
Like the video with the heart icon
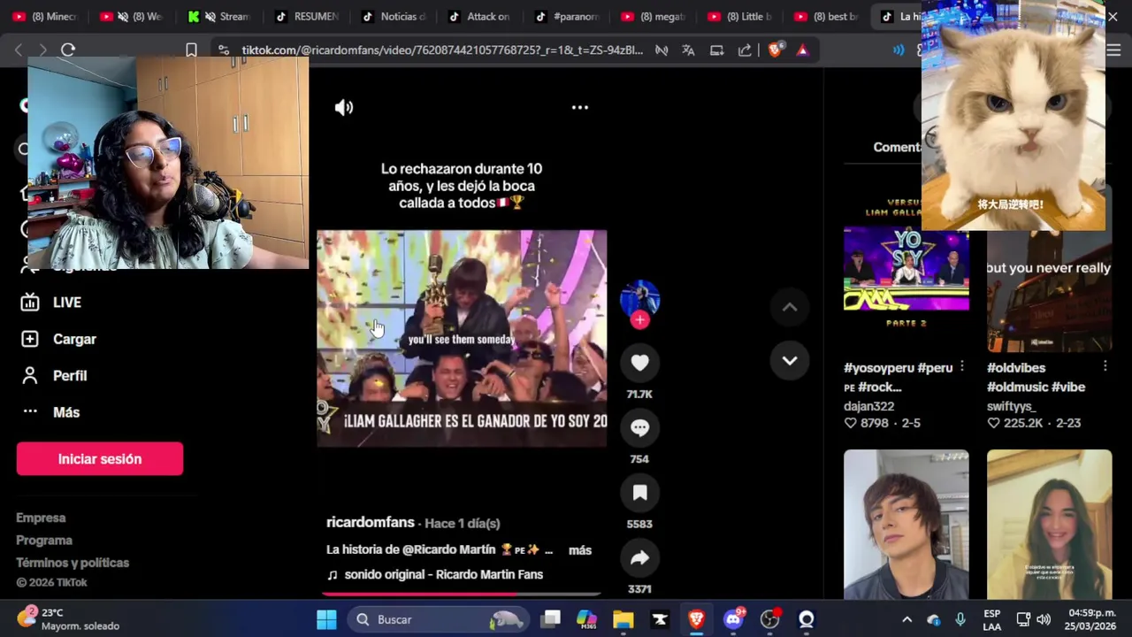[639, 363]
